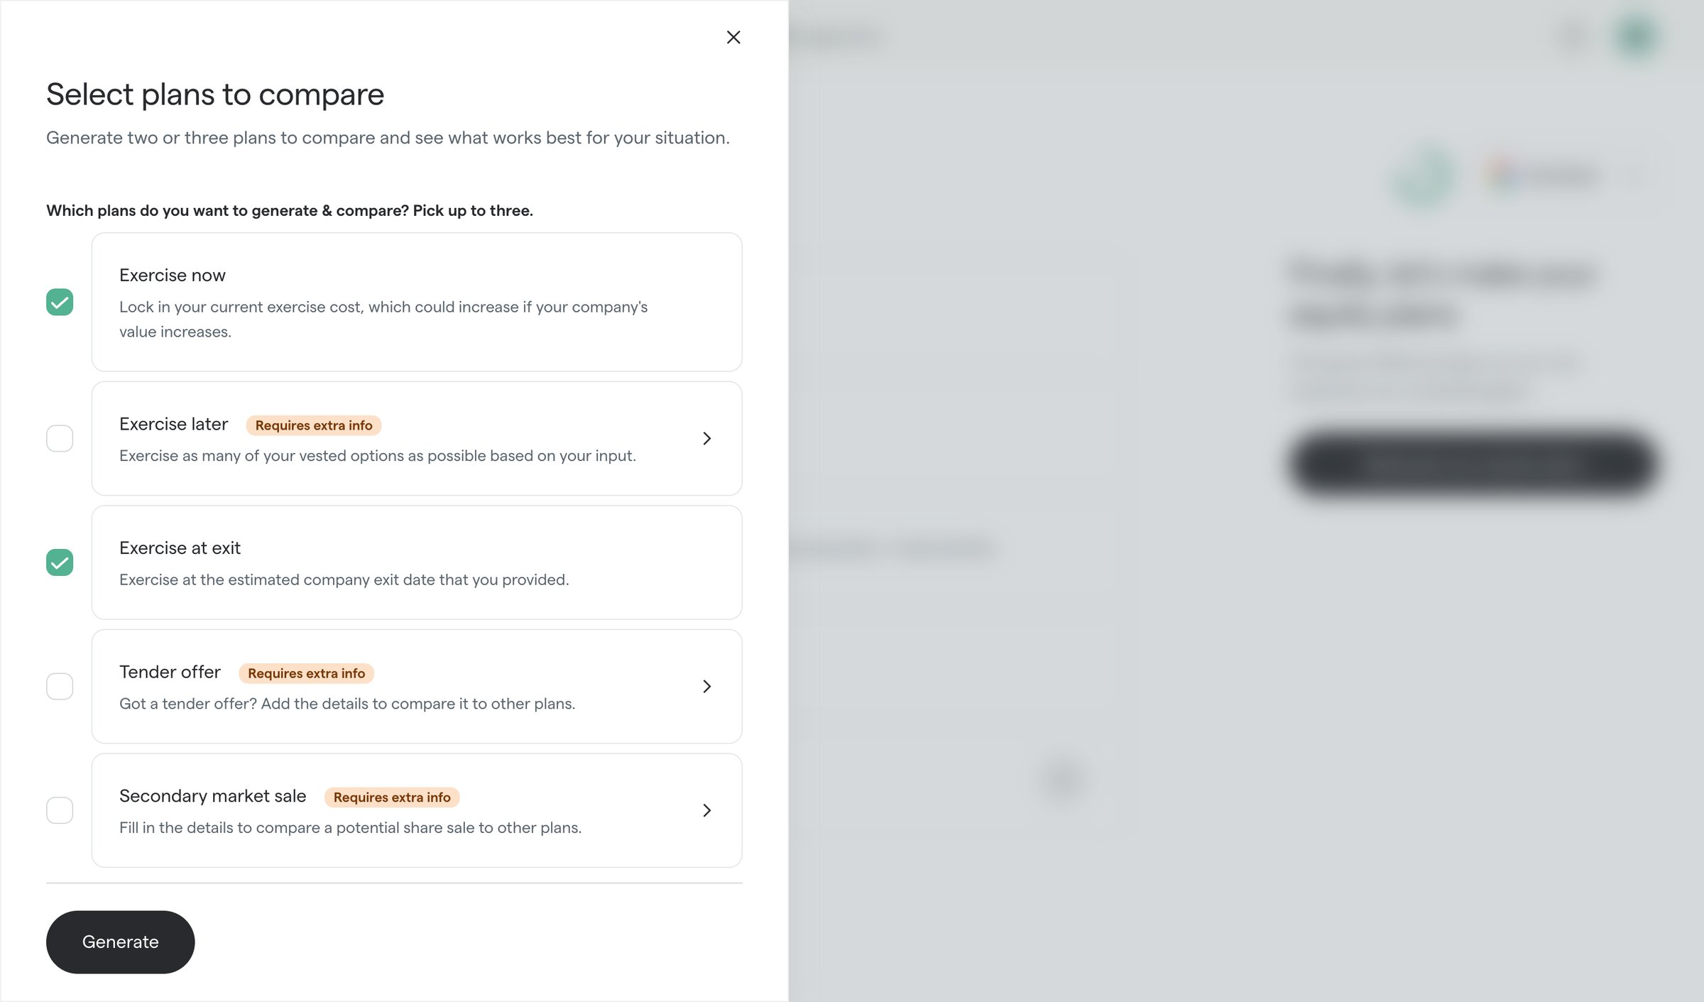Tick the Secondary market sale checkbox

[x=60, y=810]
